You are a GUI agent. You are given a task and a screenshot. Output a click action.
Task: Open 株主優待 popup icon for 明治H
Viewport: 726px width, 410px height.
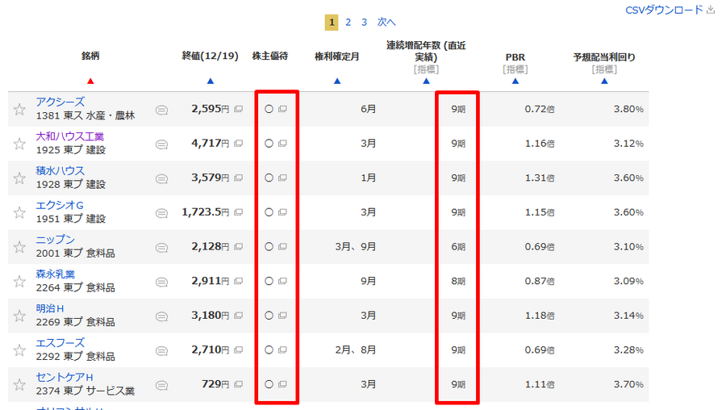tap(282, 316)
